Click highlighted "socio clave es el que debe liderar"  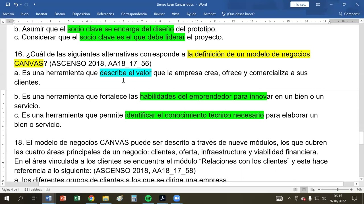point(132,37)
